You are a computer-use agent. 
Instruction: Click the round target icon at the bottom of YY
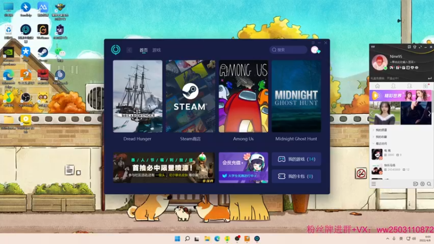[x=423, y=184]
